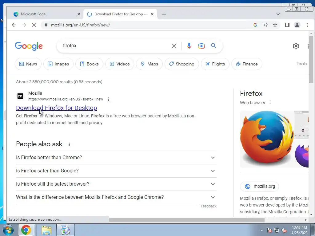Click the Google icon in address bar
315x236 pixels.
(x=255, y=25)
